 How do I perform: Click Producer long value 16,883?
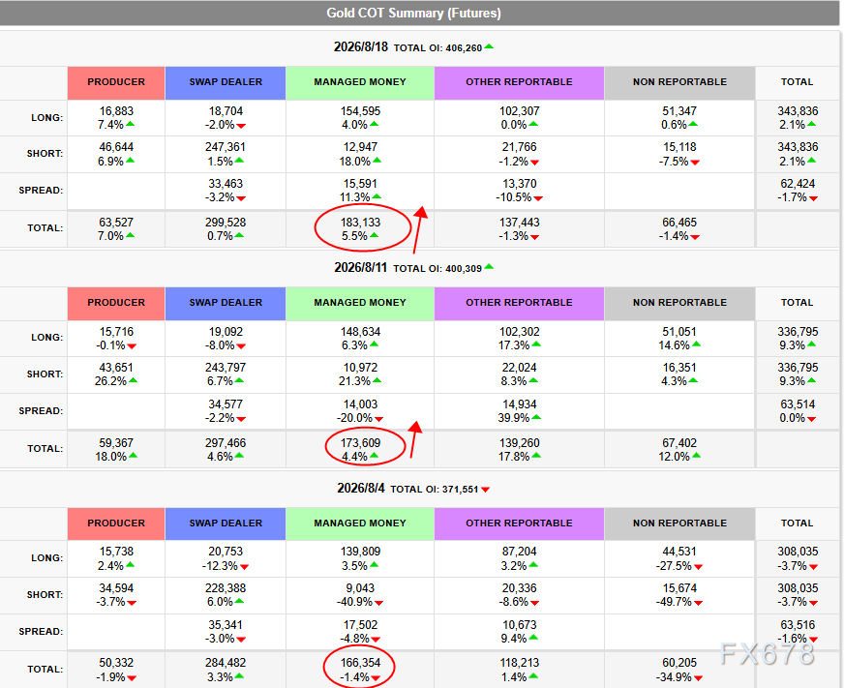pos(116,111)
